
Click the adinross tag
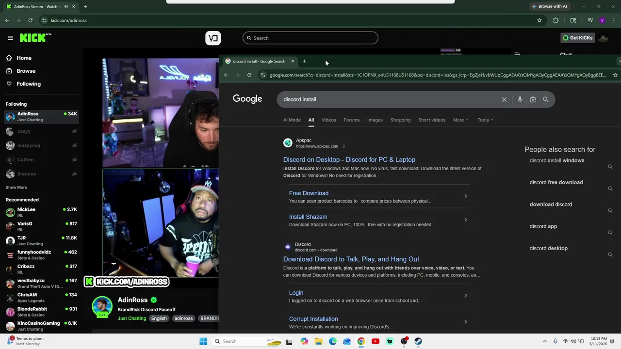183,318
